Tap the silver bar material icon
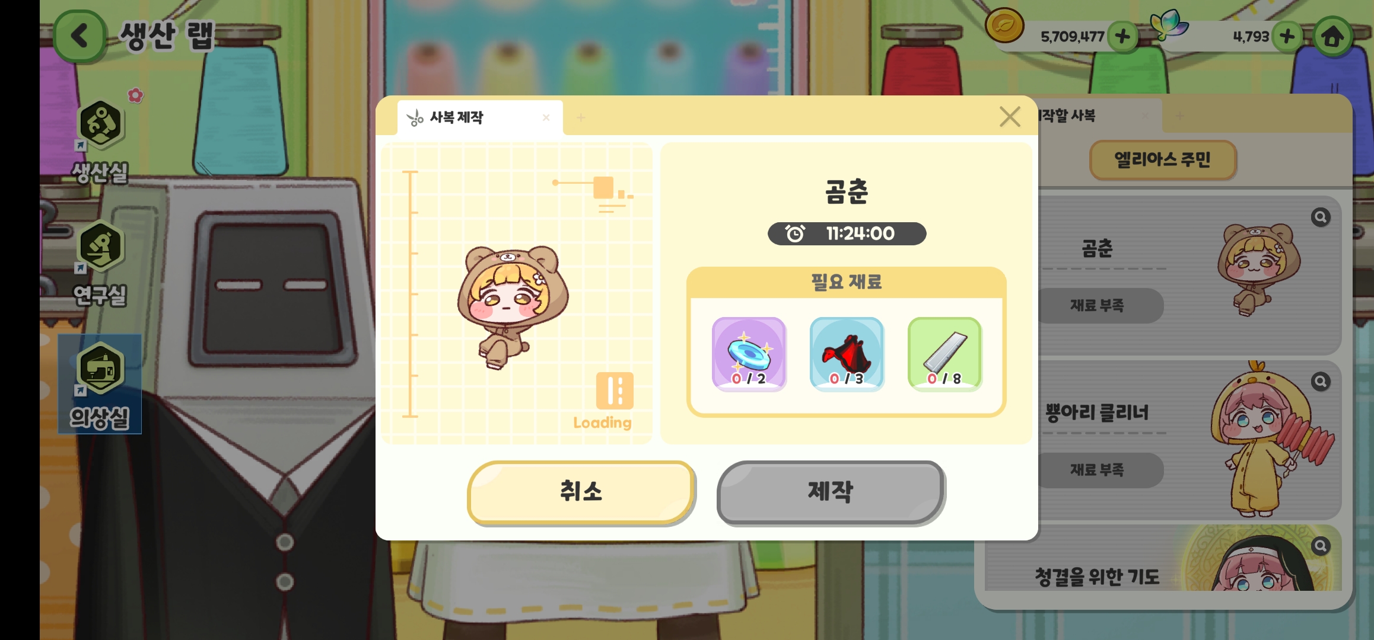This screenshot has width=1374, height=640. point(944,354)
